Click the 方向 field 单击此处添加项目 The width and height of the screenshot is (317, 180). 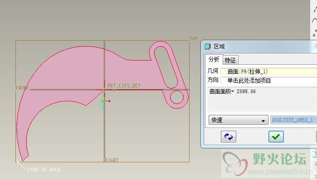(268, 81)
